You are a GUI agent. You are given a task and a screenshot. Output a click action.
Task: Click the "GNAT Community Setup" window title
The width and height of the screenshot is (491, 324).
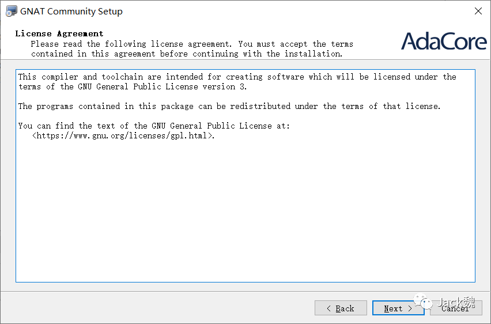pos(71,12)
